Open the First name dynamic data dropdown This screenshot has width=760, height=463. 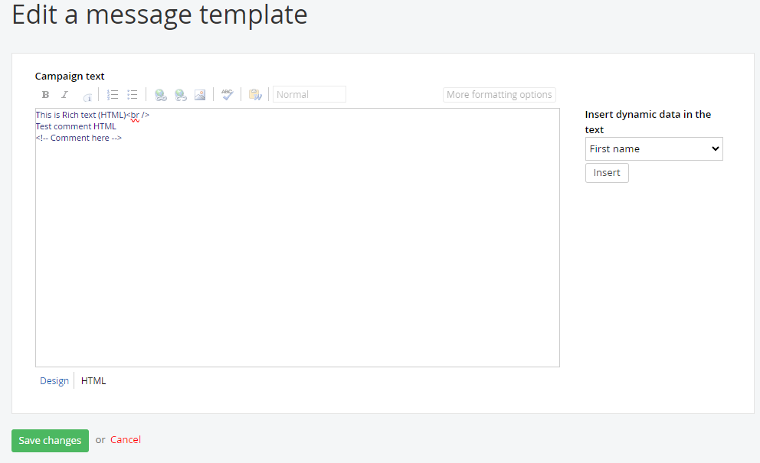coord(654,149)
